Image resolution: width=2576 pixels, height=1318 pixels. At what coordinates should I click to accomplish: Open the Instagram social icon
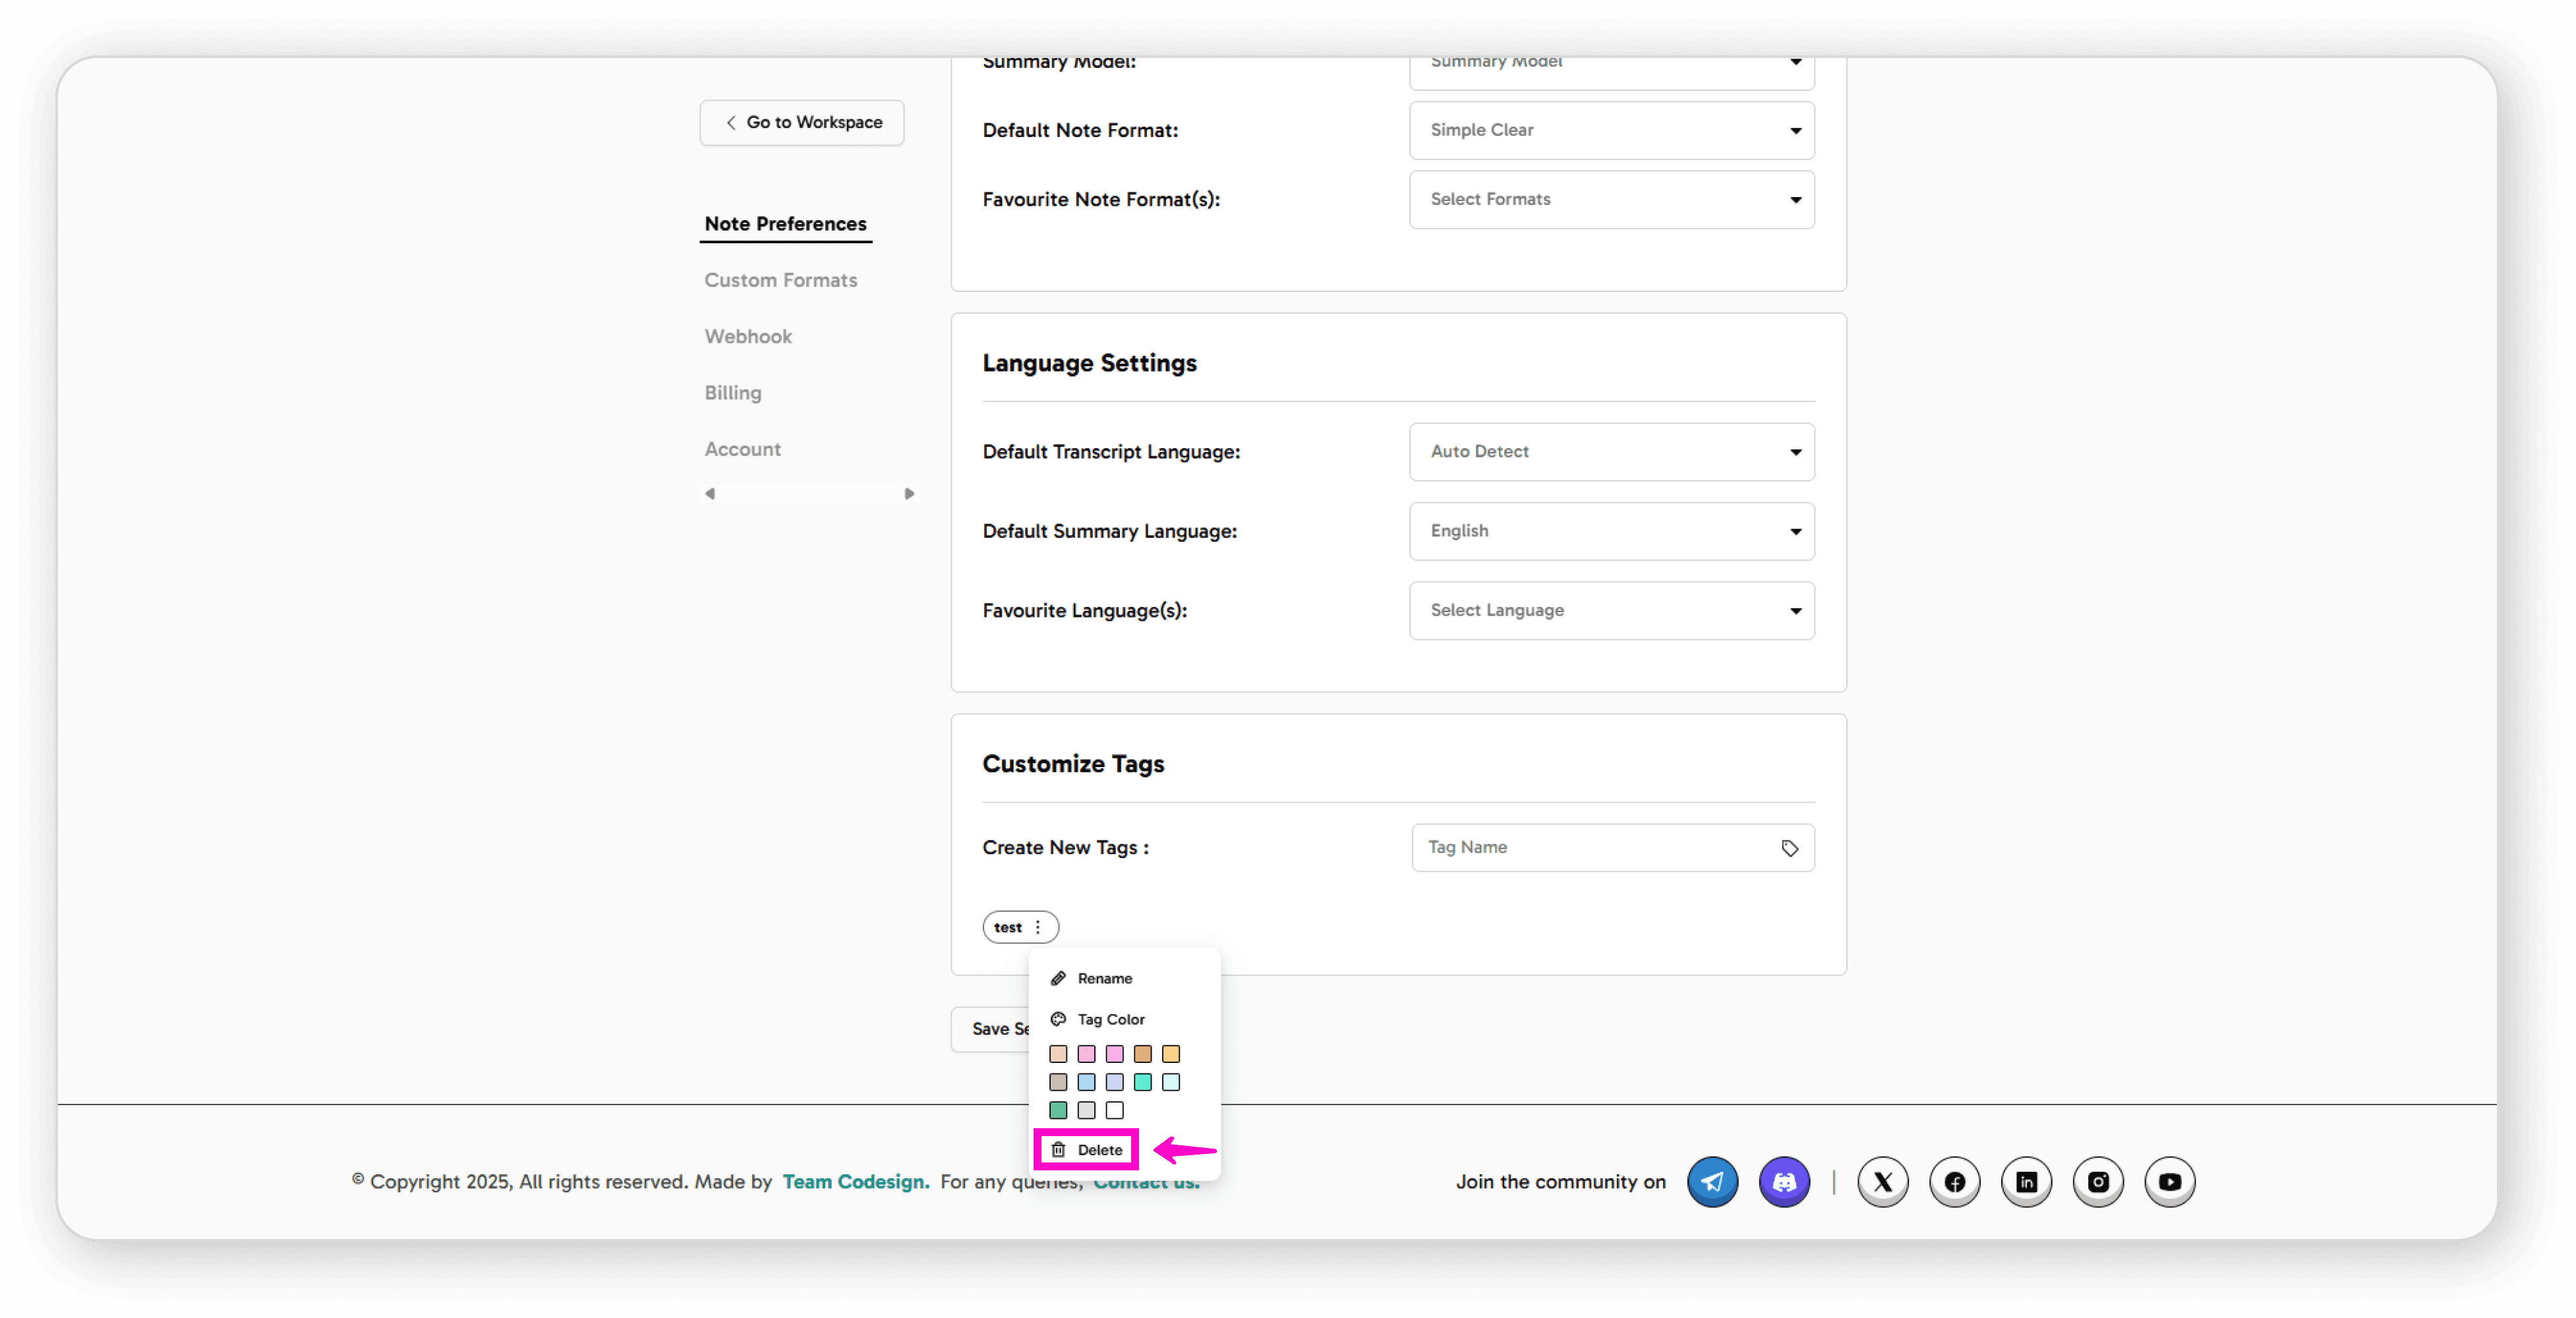tap(2098, 1182)
